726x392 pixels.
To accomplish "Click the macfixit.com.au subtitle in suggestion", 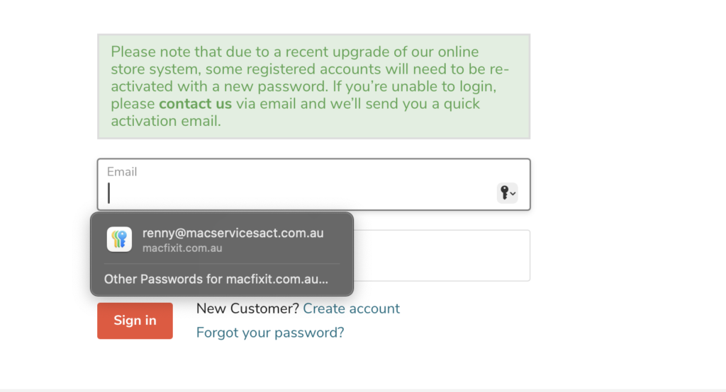I will pos(182,248).
